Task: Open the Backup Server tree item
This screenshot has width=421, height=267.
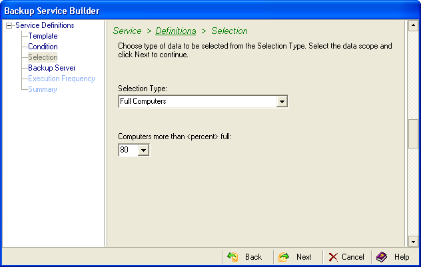Action: (52, 68)
